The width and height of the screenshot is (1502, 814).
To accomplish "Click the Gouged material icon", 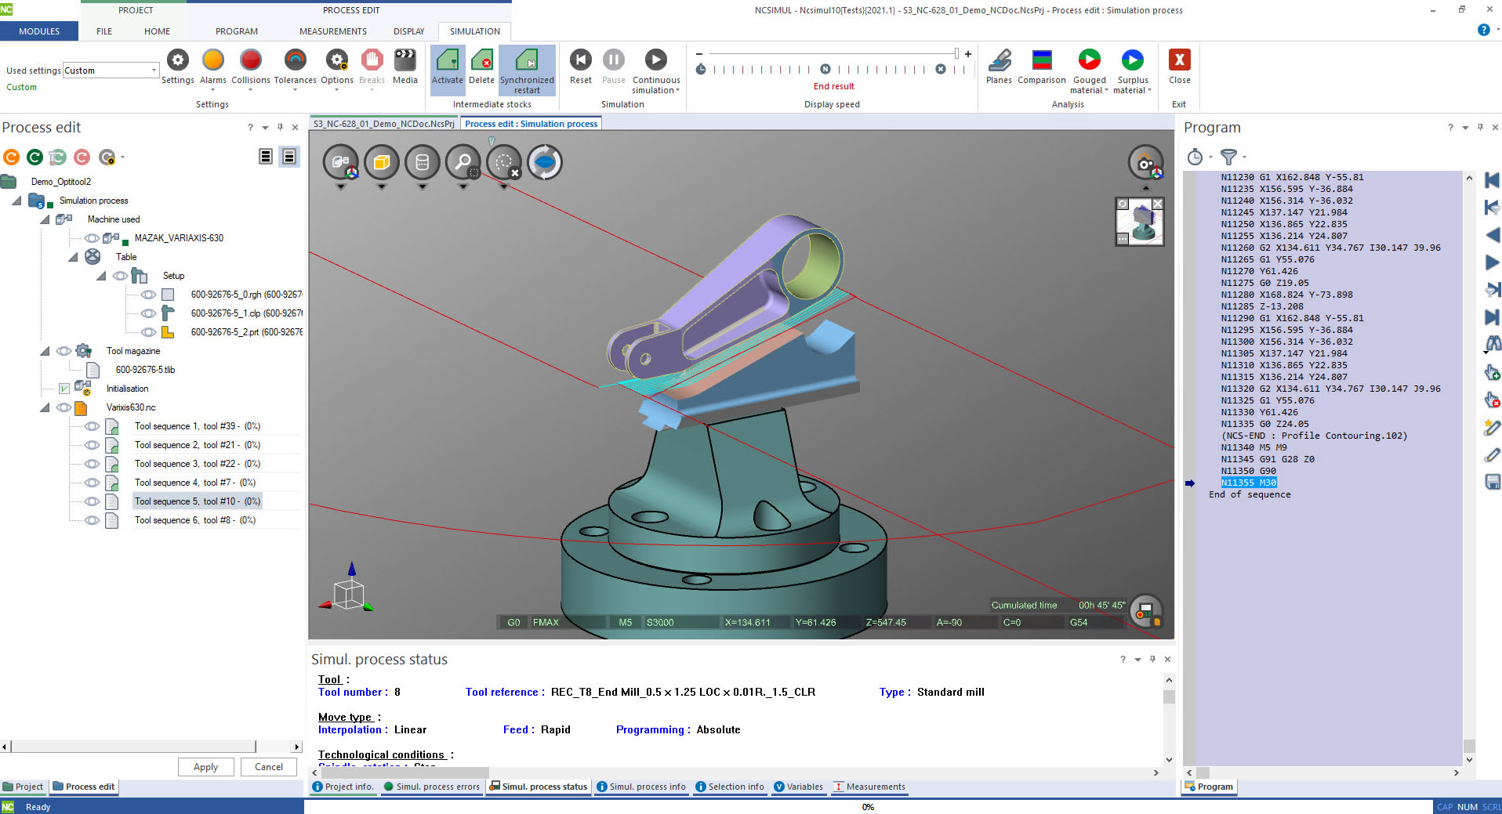I will point(1089,61).
